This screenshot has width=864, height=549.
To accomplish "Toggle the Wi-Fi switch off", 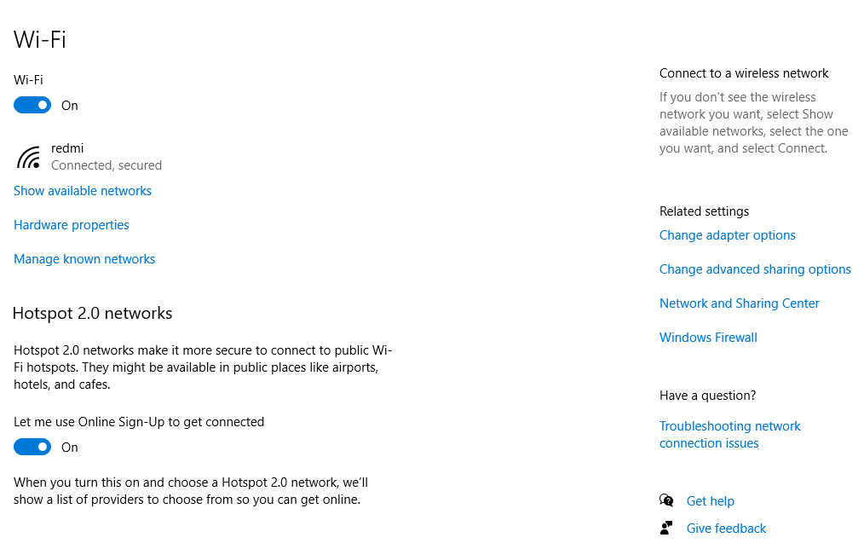I will click(32, 105).
